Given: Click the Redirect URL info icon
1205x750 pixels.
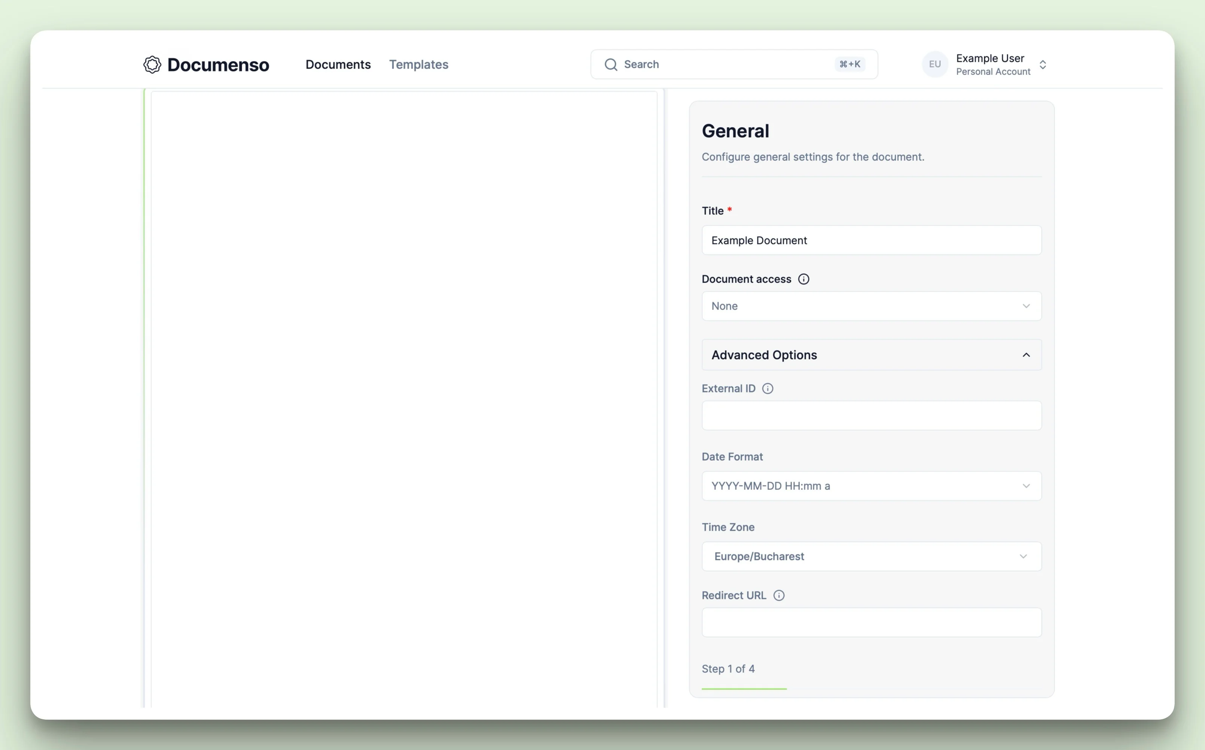Looking at the screenshot, I should (x=778, y=596).
